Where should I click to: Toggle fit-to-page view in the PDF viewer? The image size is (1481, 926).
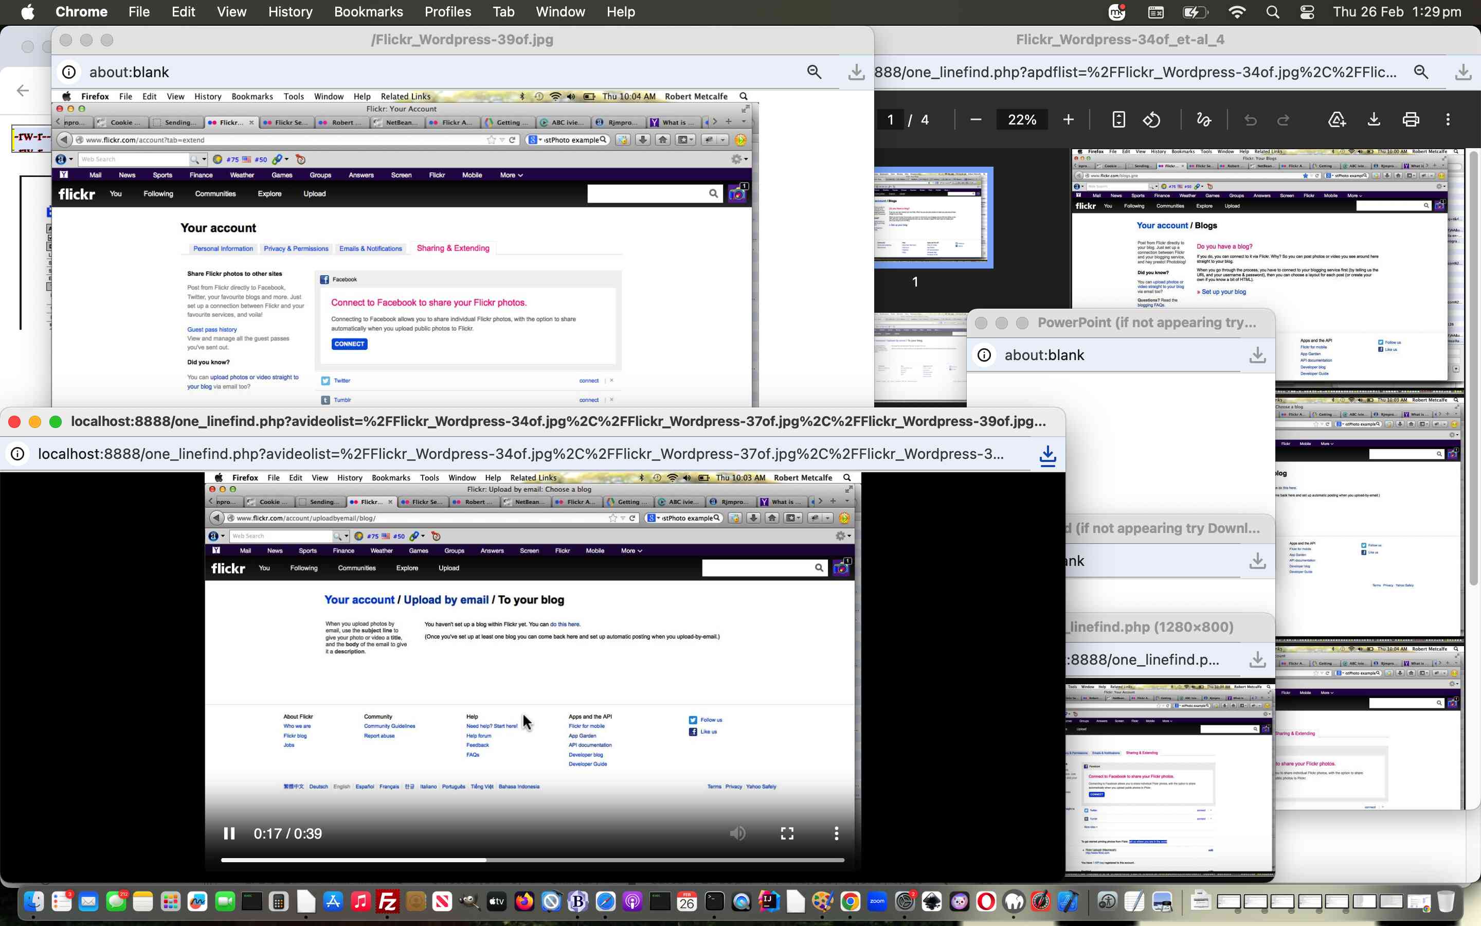coord(1118,119)
